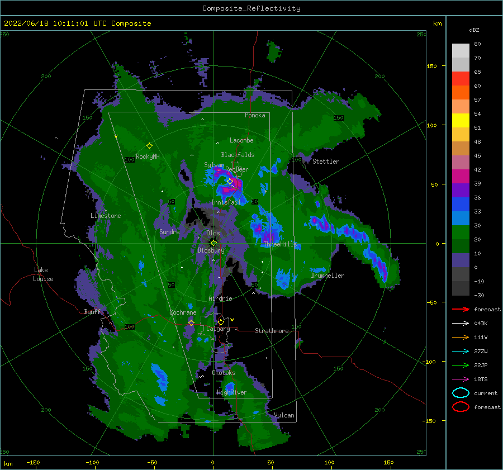503x470 pixels.
Task: Click the orange 111V arrow in legend
Action: tap(461, 337)
